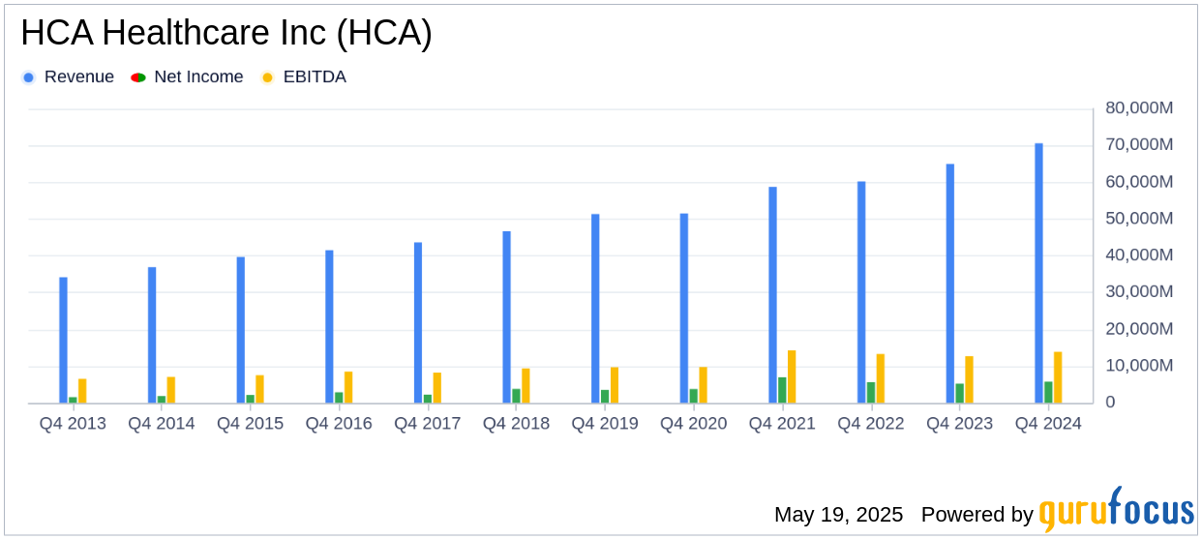Click the Q4 2015 axis label
This screenshot has width=1202, height=539.
coord(250,424)
